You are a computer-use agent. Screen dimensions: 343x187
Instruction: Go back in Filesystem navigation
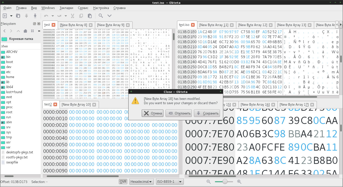click(4, 31)
